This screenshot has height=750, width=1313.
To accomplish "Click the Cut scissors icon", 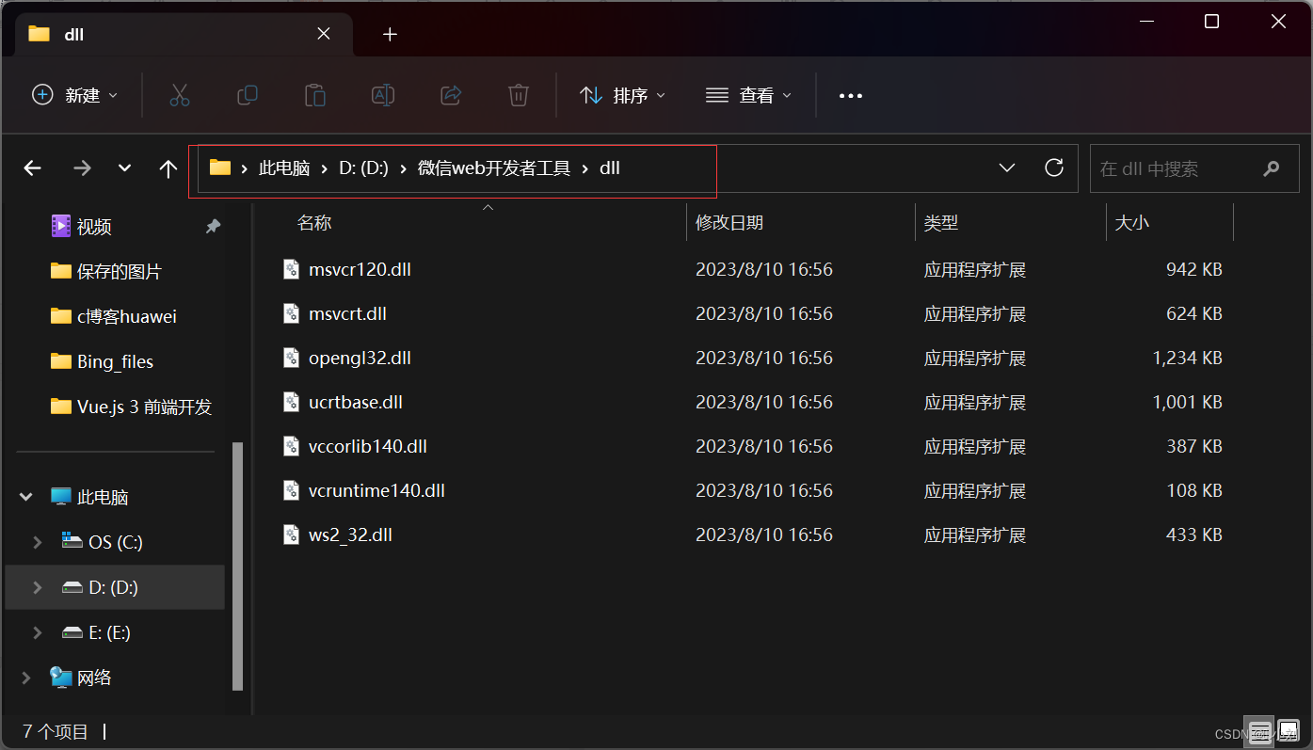I will [x=180, y=95].
